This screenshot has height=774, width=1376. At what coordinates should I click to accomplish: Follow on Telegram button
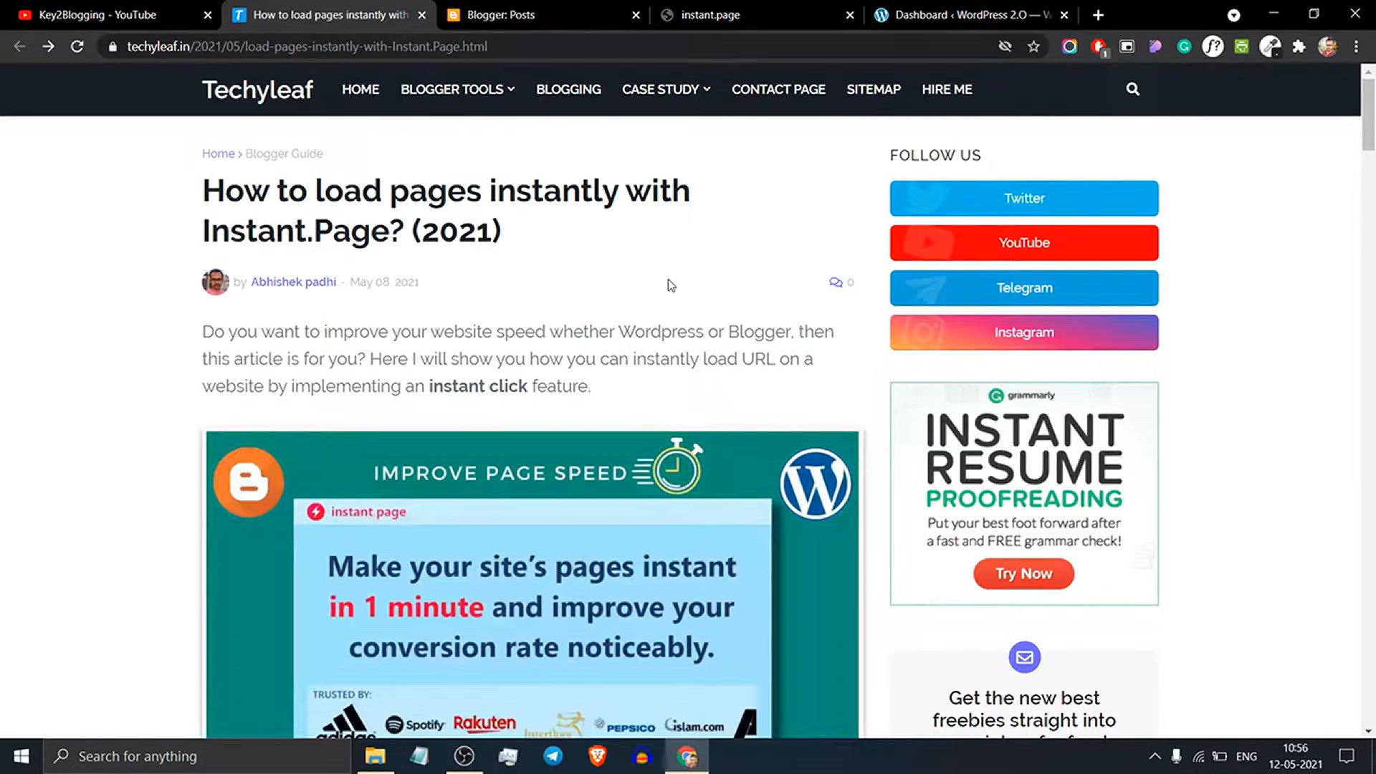[x=1023, y=288]
